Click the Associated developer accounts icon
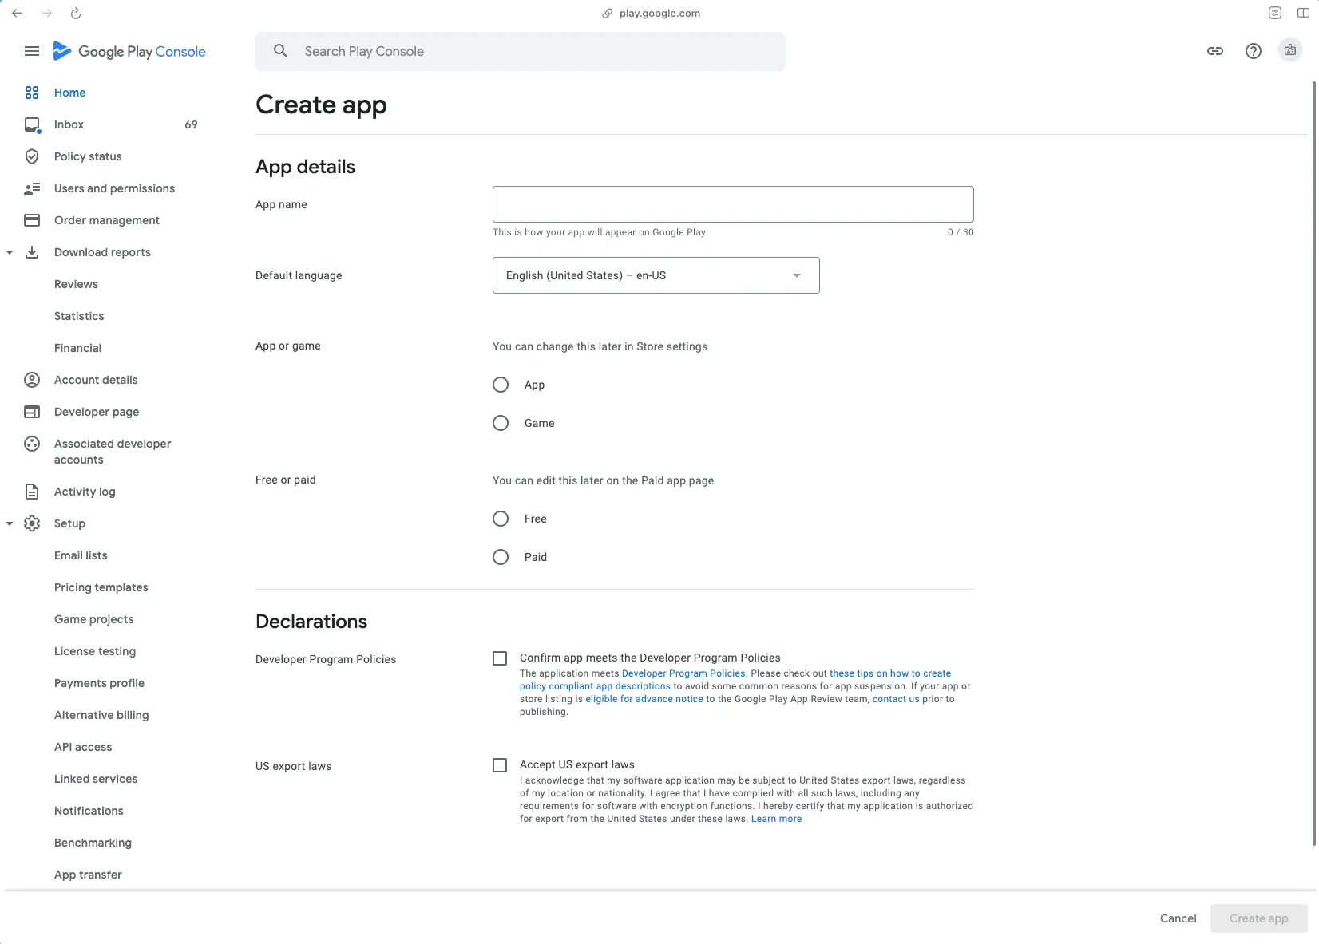Image resolution: width=1319 pixels, height=944 pixels. click(32, 444)
